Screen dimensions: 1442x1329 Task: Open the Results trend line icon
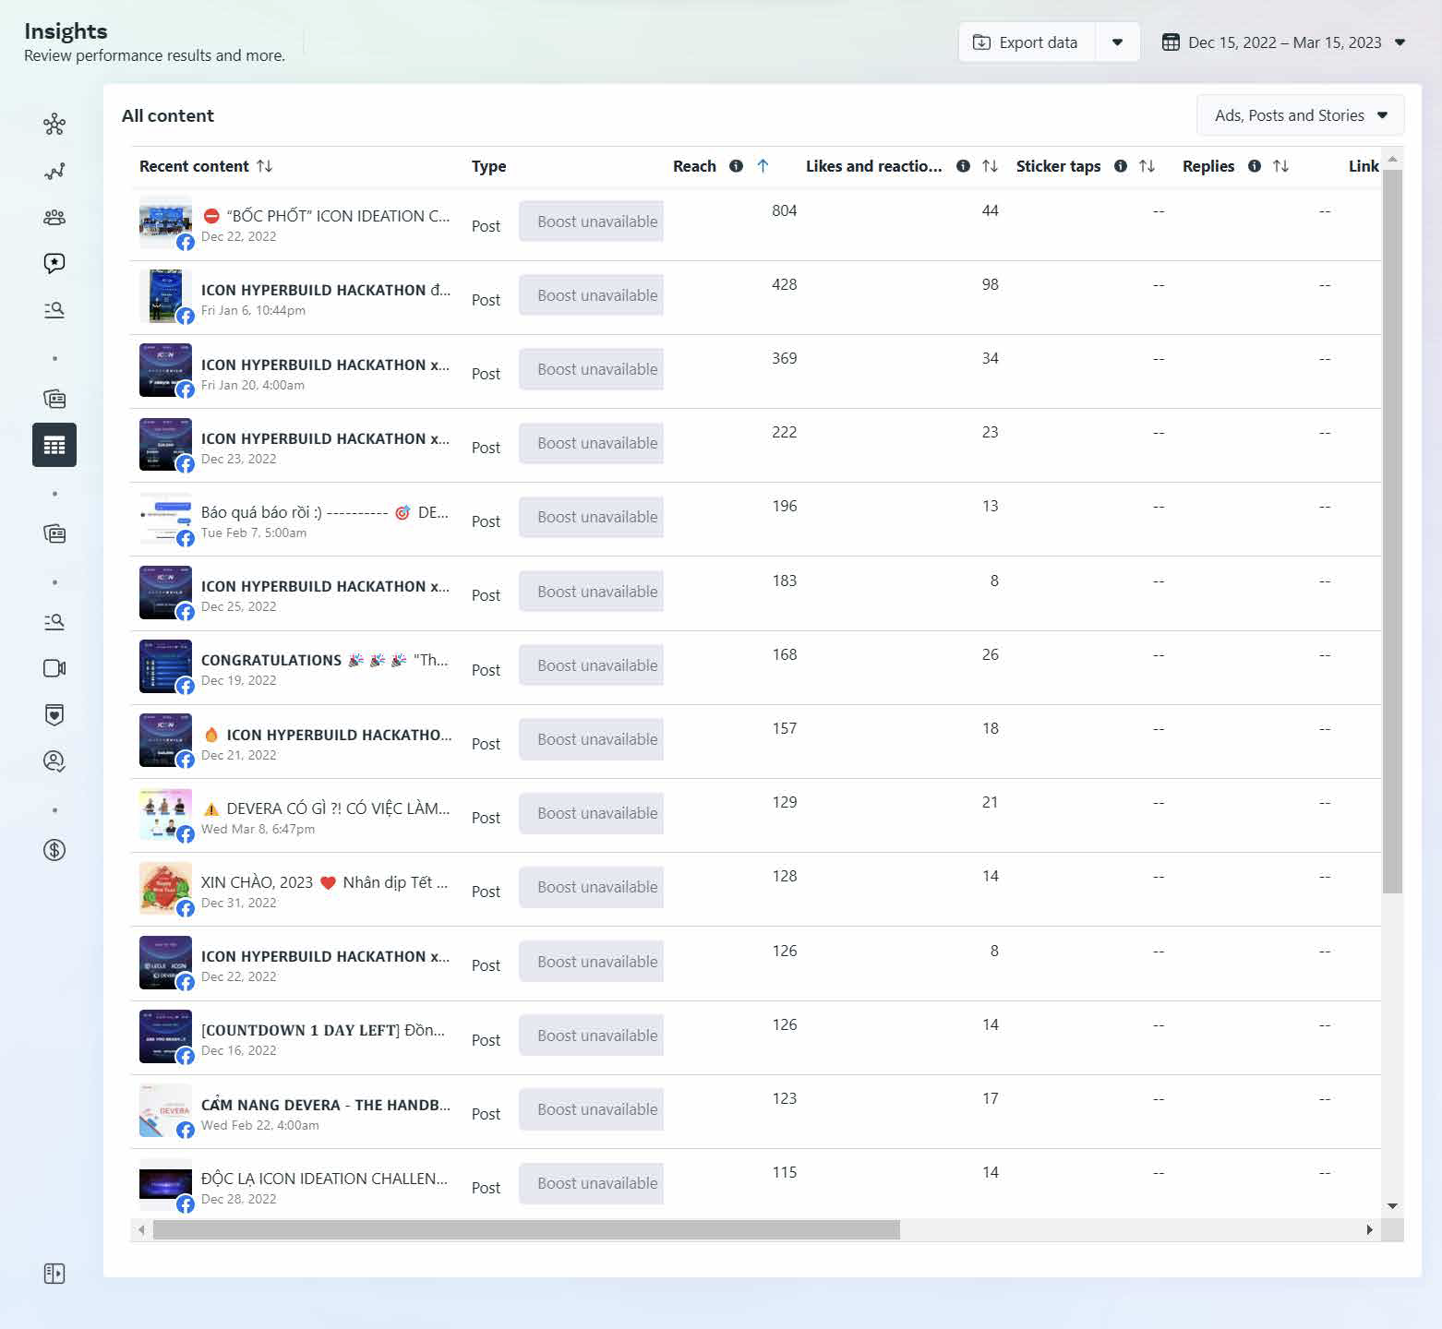pos(54,172)
